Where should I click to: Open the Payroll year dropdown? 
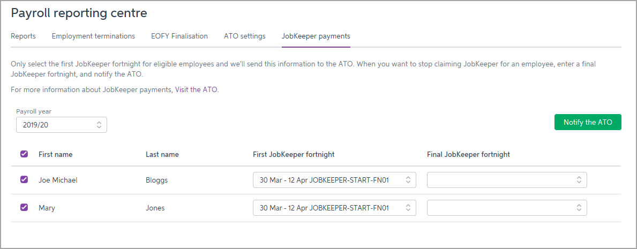tap(62, 125)
